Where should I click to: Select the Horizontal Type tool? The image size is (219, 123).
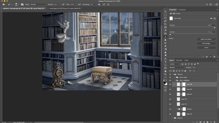[165, 62]
